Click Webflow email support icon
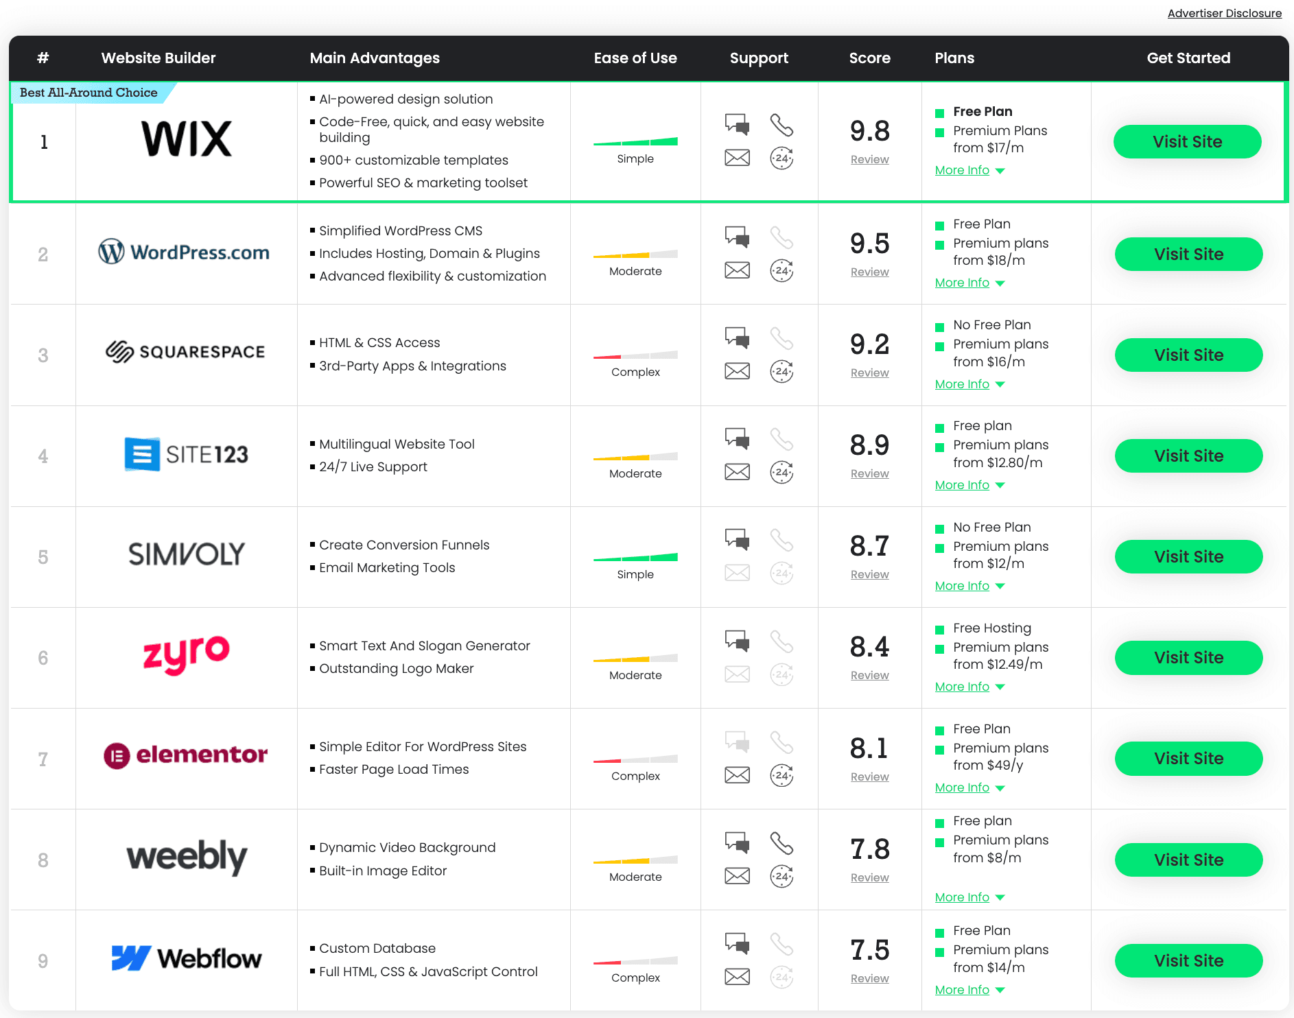 [x=738, y=977]
